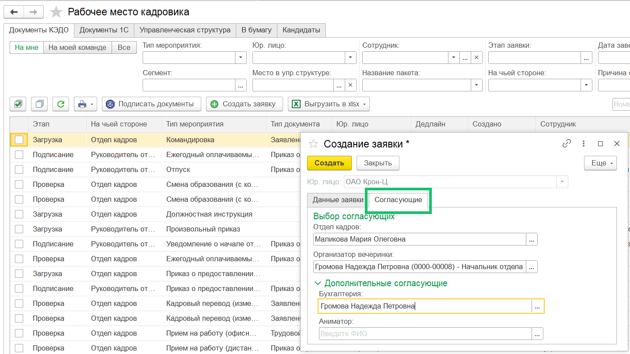Image resolution: width=630 pixels, height=354 pixels.
Task: Click the Бухгалтерия input with Громова Надежда Петровна
Action: (425, 306)
